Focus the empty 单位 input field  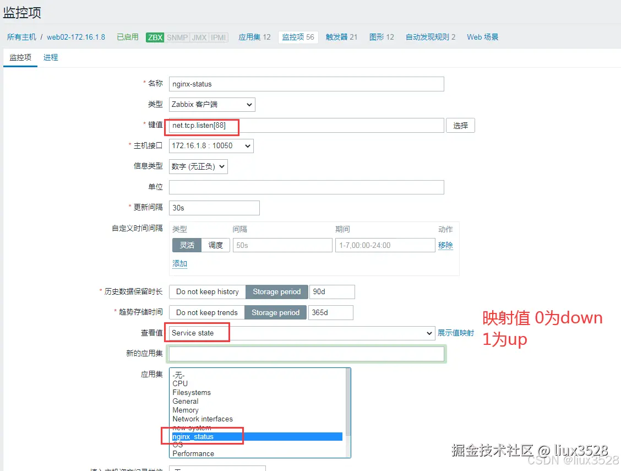pos(306,187)
